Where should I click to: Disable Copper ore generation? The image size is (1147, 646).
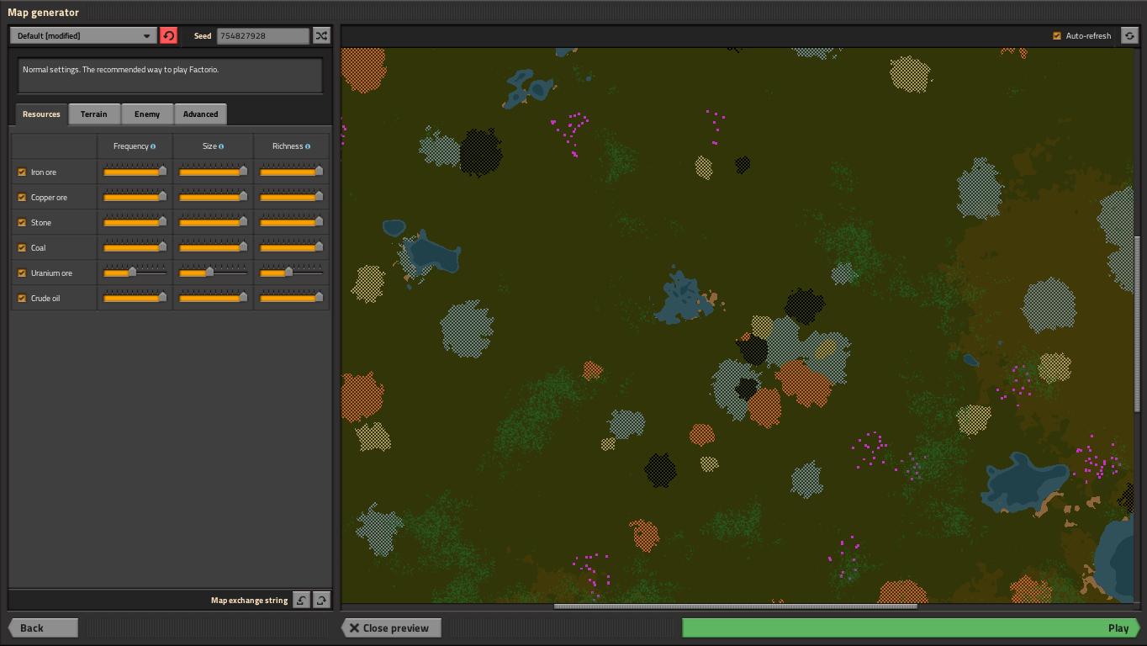(x=22, y=198)
